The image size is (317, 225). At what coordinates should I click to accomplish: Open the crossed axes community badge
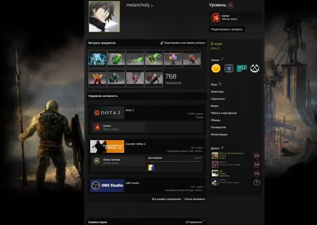click(x=255, y=68)
